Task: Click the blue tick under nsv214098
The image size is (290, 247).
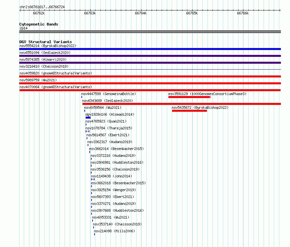Action: tap(94, 234)
